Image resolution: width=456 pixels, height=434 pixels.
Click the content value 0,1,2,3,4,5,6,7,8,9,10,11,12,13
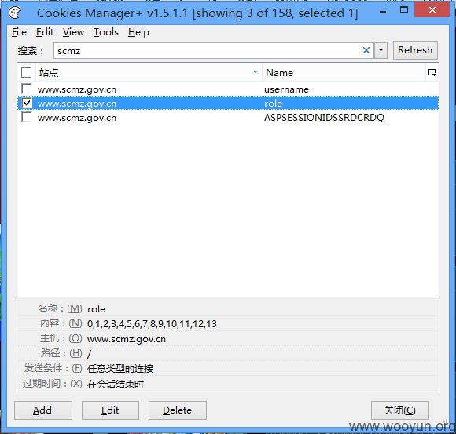pos(152,323)
